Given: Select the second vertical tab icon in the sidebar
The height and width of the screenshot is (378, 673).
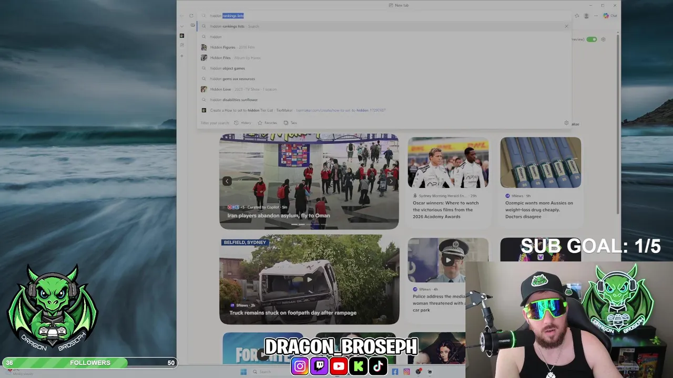Looking at the screenshot, I should tap(182, 45).
